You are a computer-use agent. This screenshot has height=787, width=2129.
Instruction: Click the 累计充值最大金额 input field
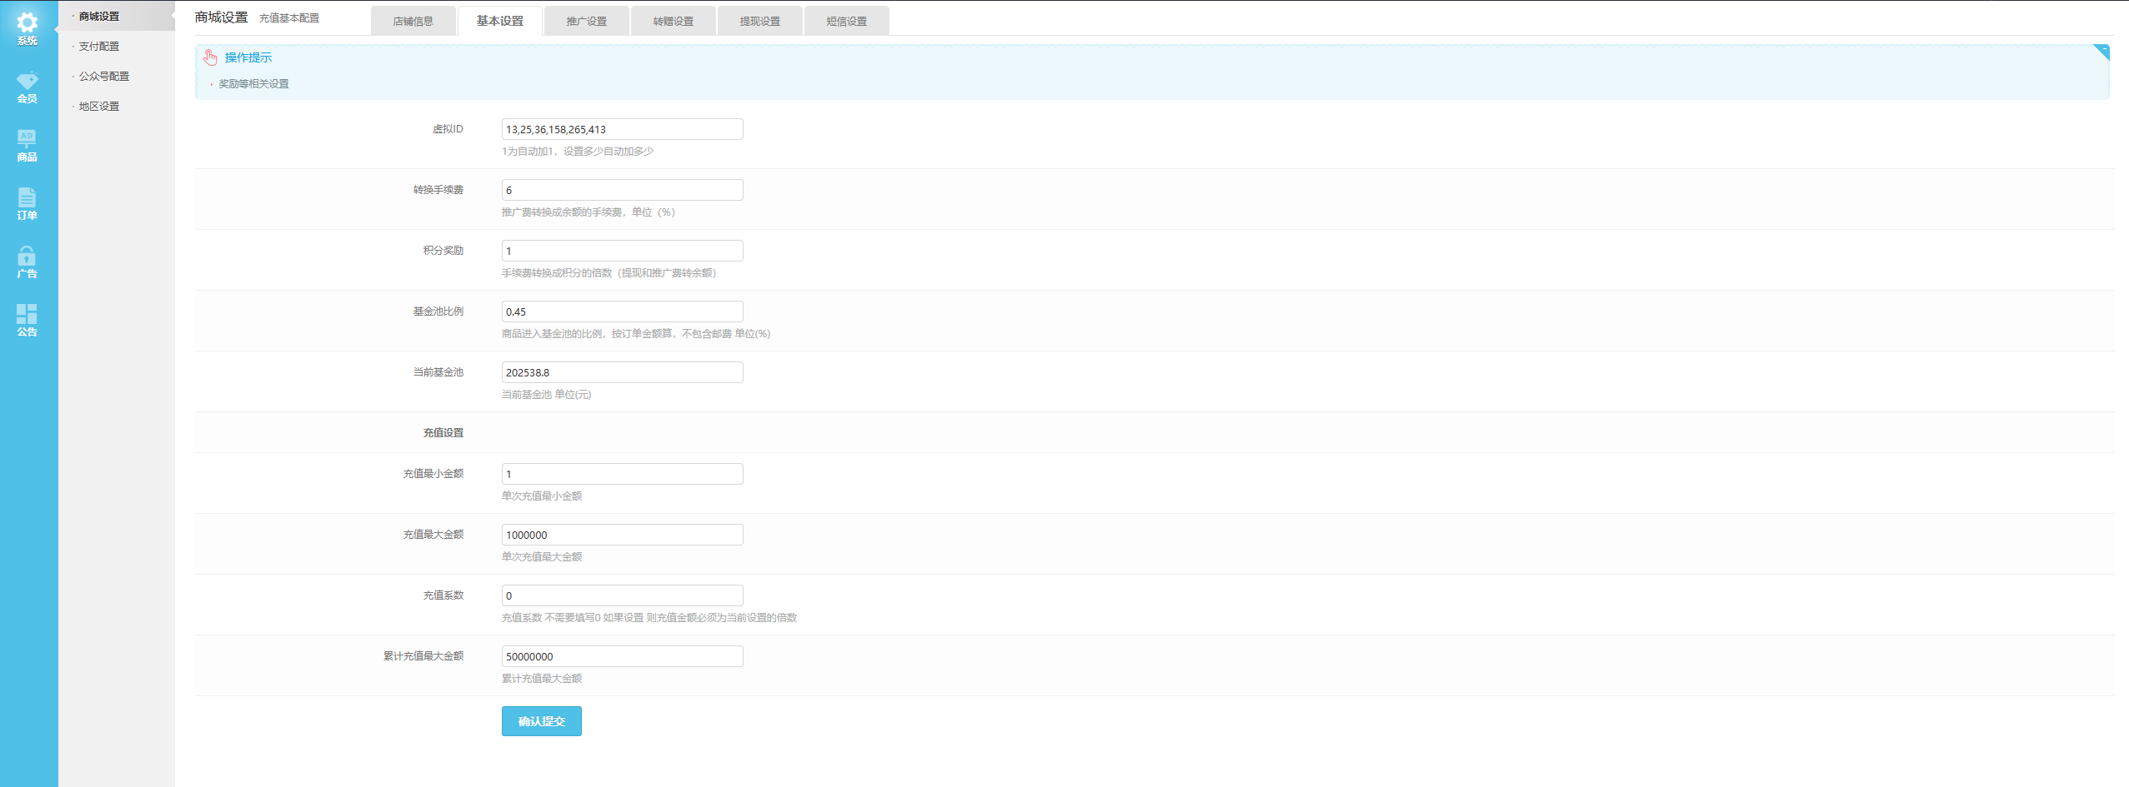point(622,656)
